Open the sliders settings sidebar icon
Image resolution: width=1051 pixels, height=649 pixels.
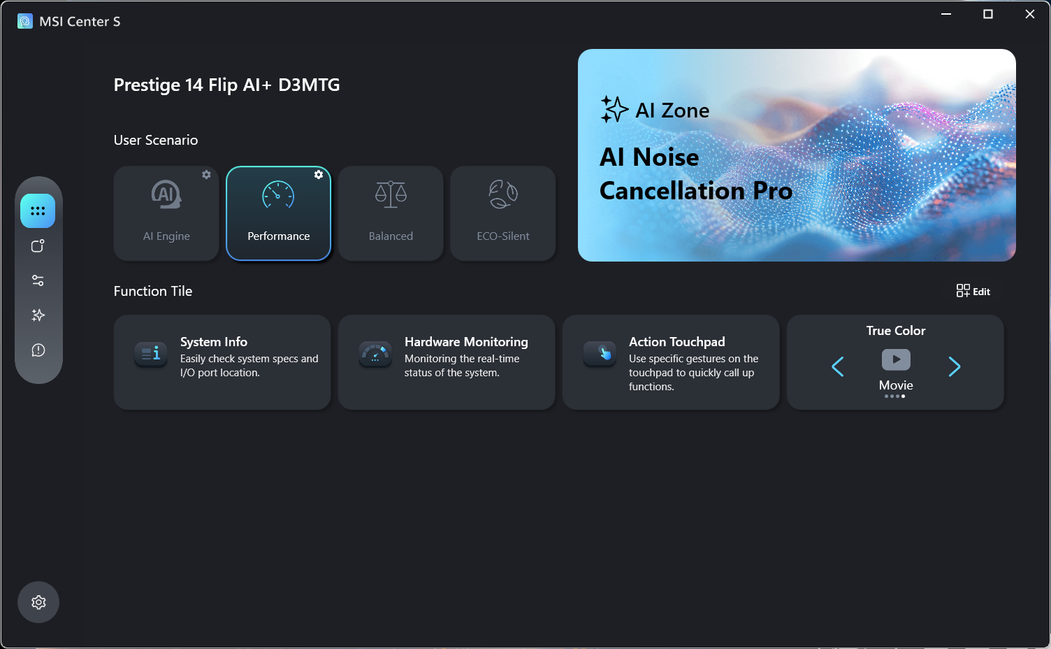click(x=38, y=280)
